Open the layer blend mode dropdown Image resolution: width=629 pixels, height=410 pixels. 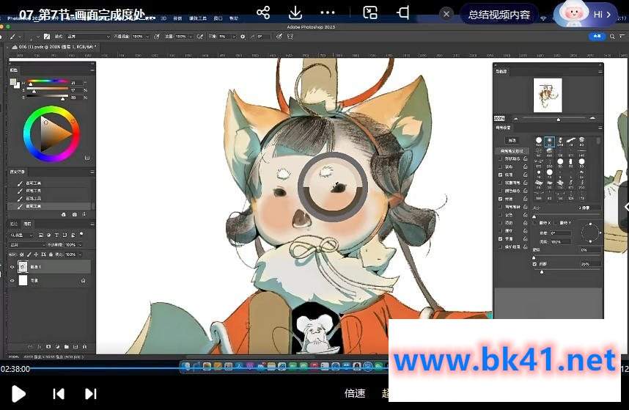27,245
